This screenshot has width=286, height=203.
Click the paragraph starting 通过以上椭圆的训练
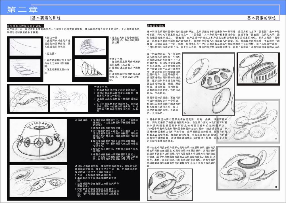(106, 169)
